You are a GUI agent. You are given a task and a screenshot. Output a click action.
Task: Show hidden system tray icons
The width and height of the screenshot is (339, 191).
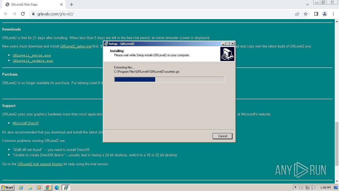[x=295, y=188]
